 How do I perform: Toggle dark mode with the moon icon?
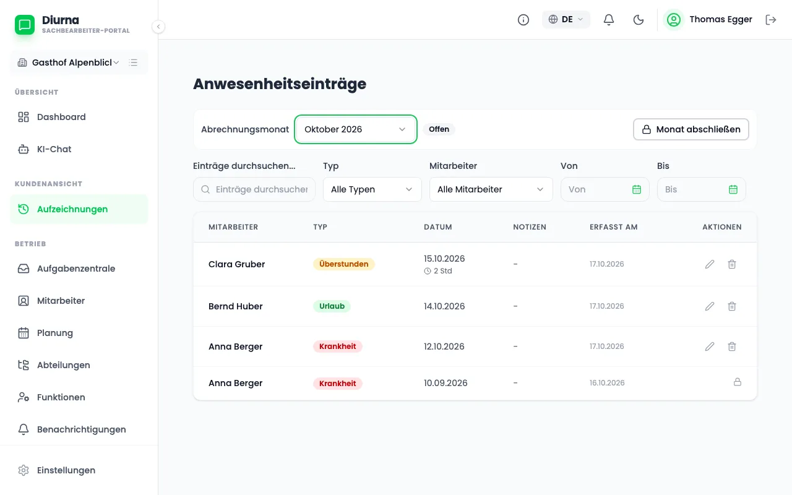pos(639,20)
